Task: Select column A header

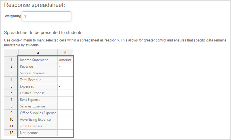Action: tap(38, 53)
